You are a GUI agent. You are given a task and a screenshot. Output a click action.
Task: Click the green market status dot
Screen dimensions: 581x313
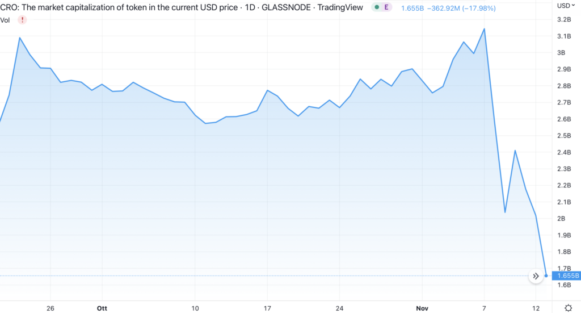[x=377, y=7]
